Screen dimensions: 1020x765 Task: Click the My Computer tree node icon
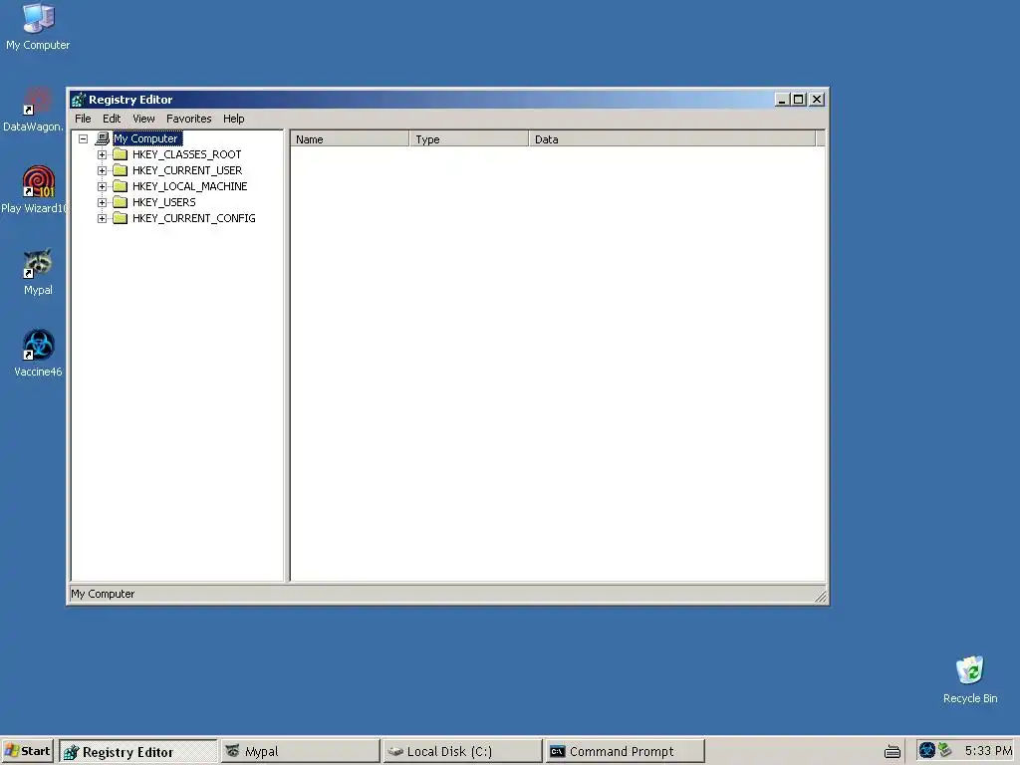[103, 138]
